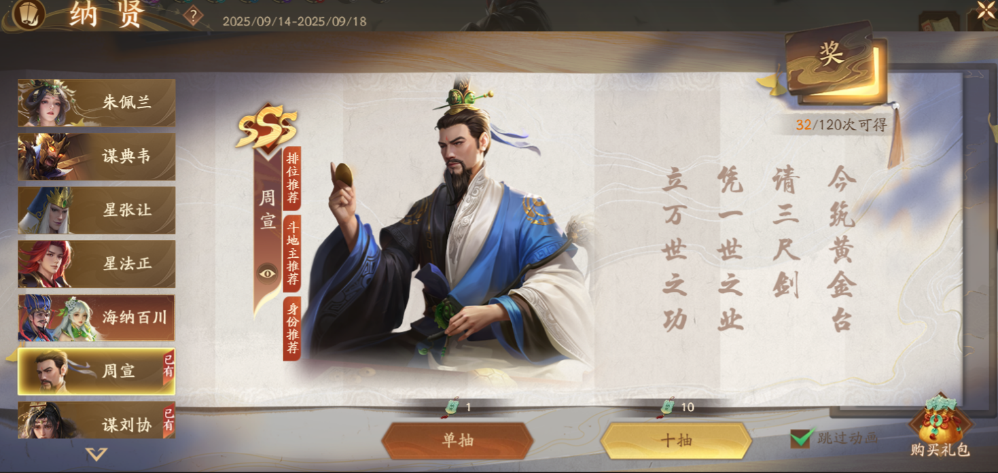Expand the hero list with down arrow
Image resolution: width=998 pixels, height=473 pixels.
click(97, 454)
